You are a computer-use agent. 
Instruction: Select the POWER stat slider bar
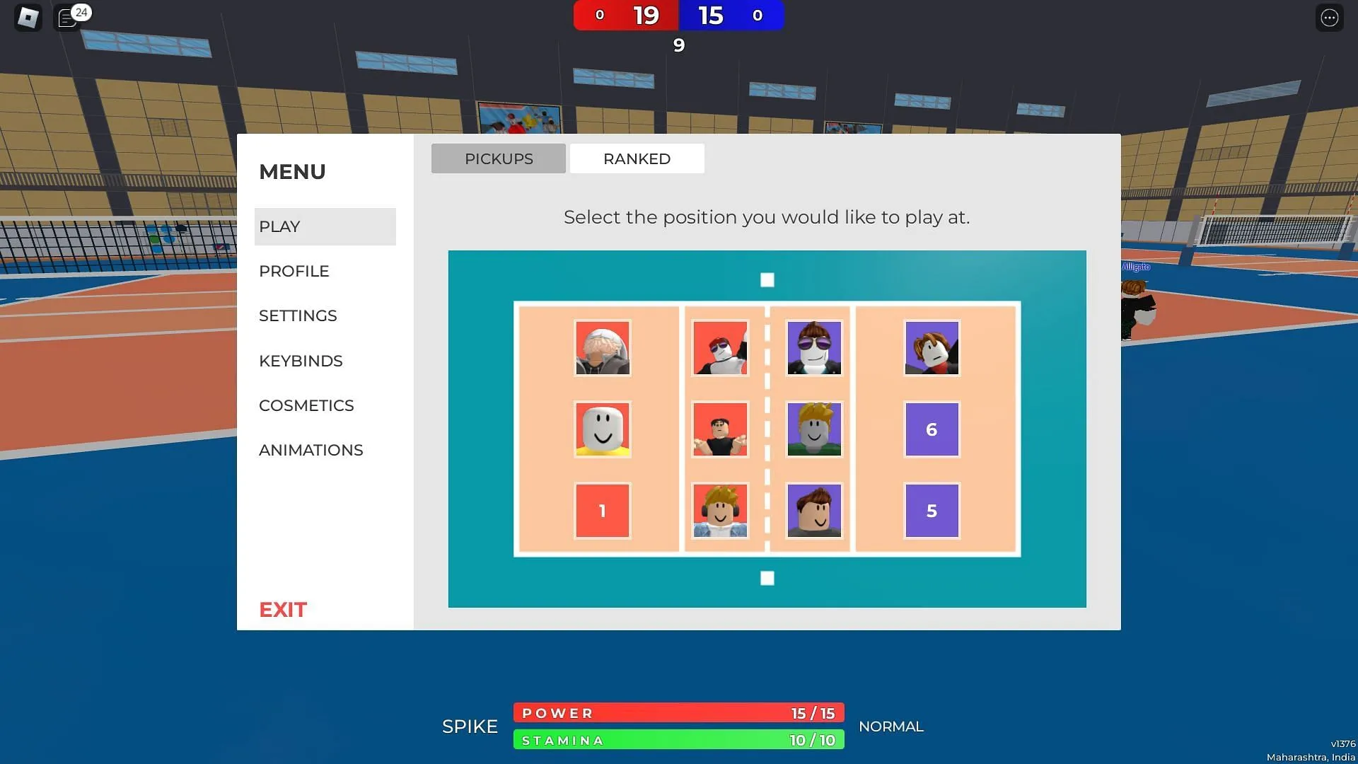coord(679,712)
